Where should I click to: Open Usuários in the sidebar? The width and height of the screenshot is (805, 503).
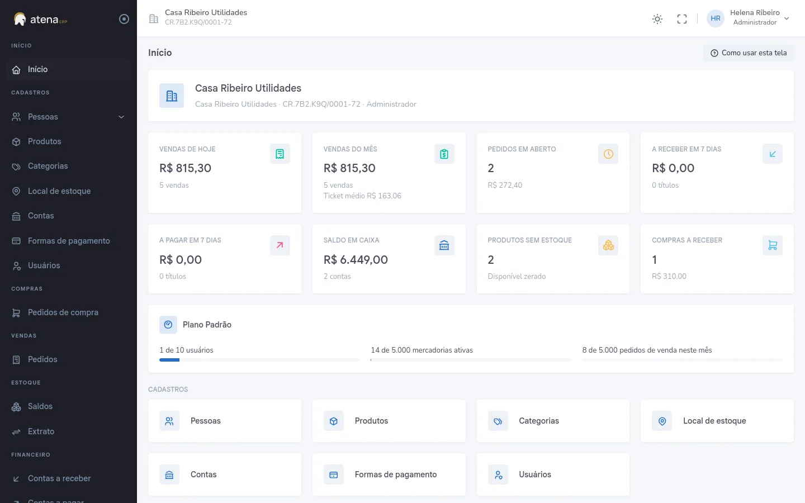68,265
